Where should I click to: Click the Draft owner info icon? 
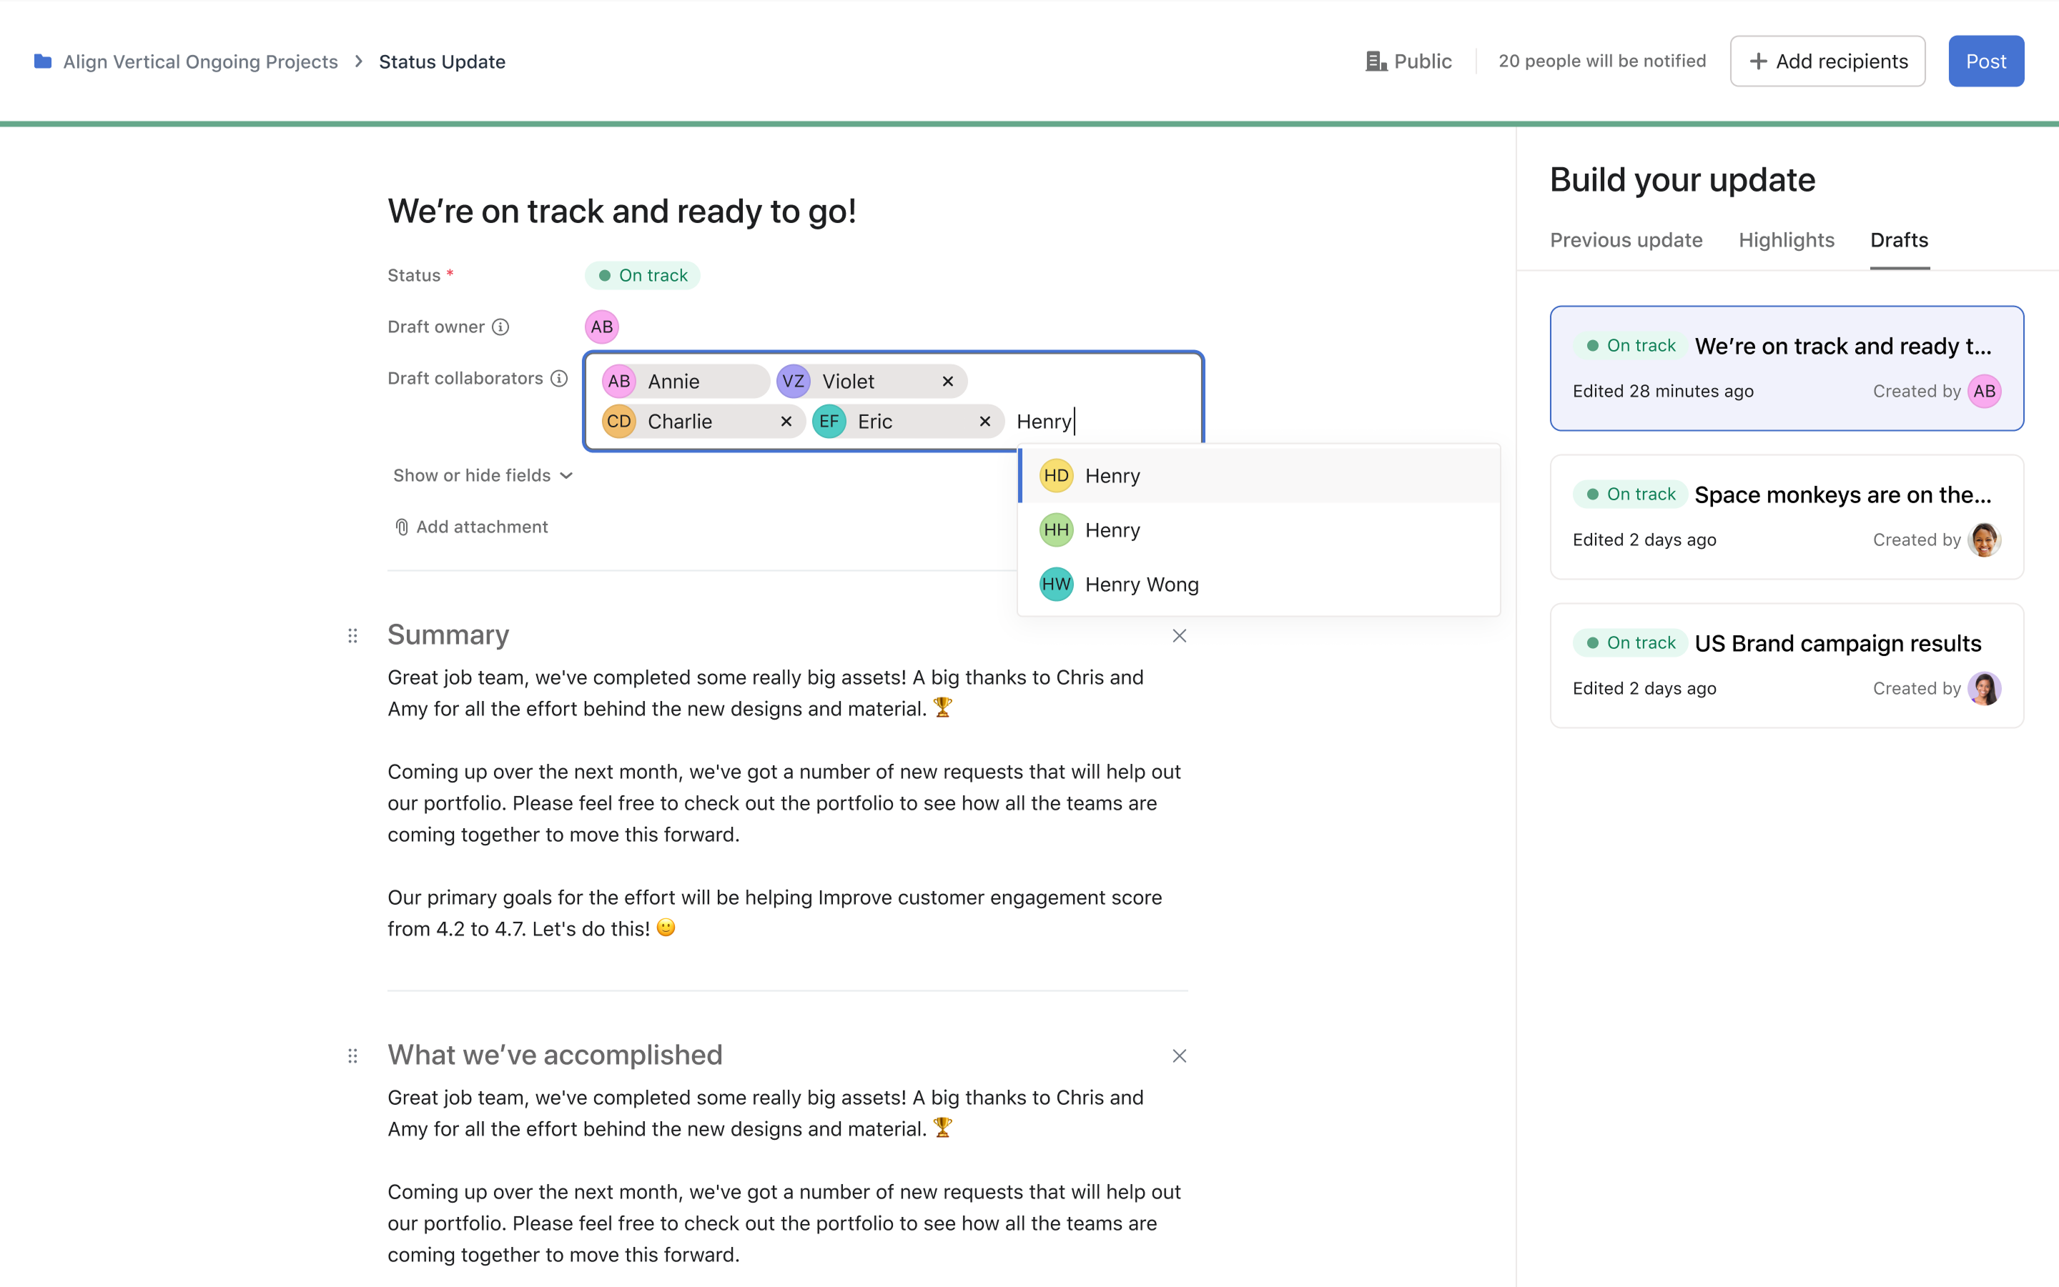(500, 327)
